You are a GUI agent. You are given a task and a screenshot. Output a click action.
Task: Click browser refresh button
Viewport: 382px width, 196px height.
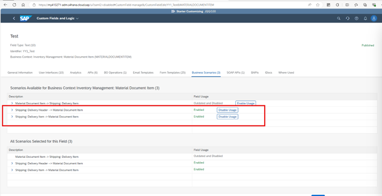click(x=14, y=5)
